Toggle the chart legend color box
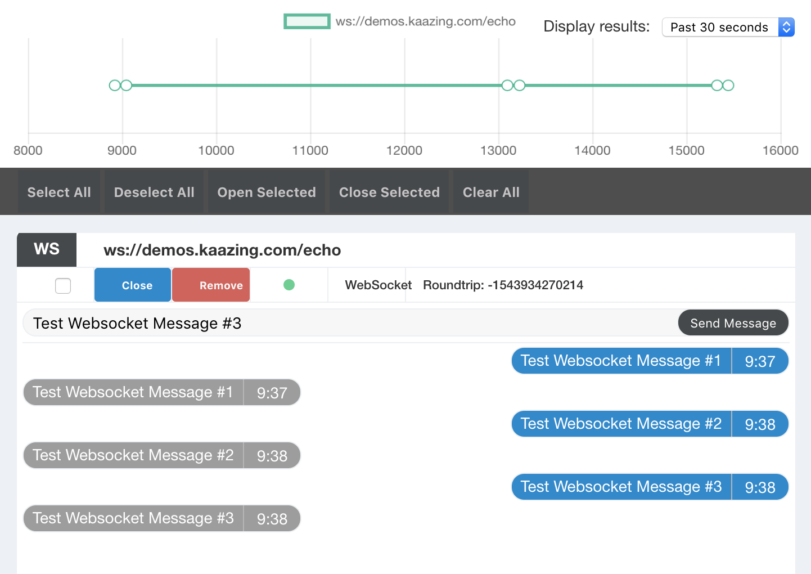The height and width of the screenshot is (574, 811). click(x=307, y=21)
